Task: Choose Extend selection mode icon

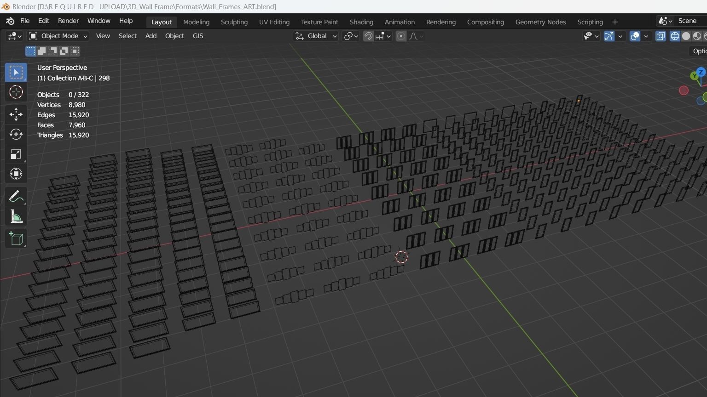Action: (x=41, y=51)
